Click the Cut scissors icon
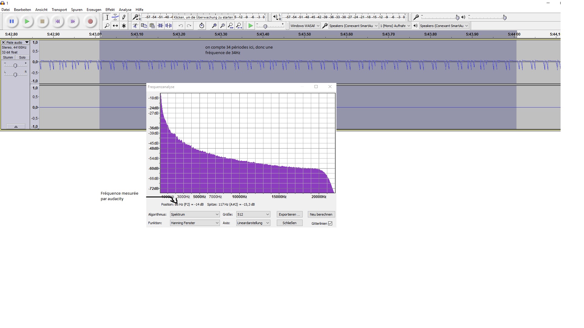Screen dimensions: 584x328 pyautogui.click(x=136, y=26)
